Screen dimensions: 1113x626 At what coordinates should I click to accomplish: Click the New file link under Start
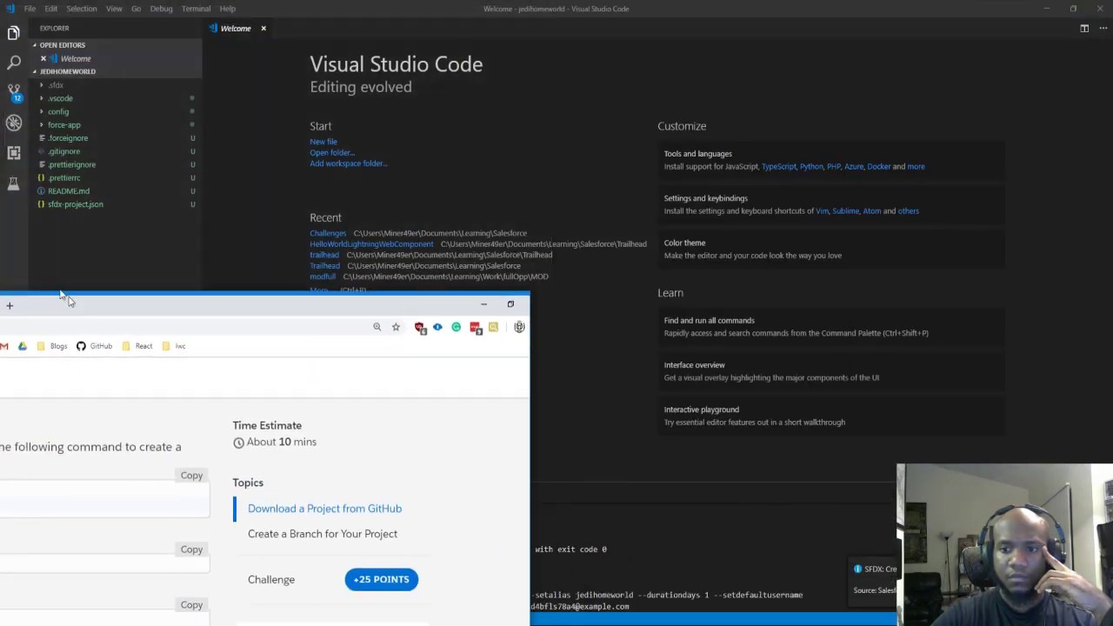click(x=323, y=142)
